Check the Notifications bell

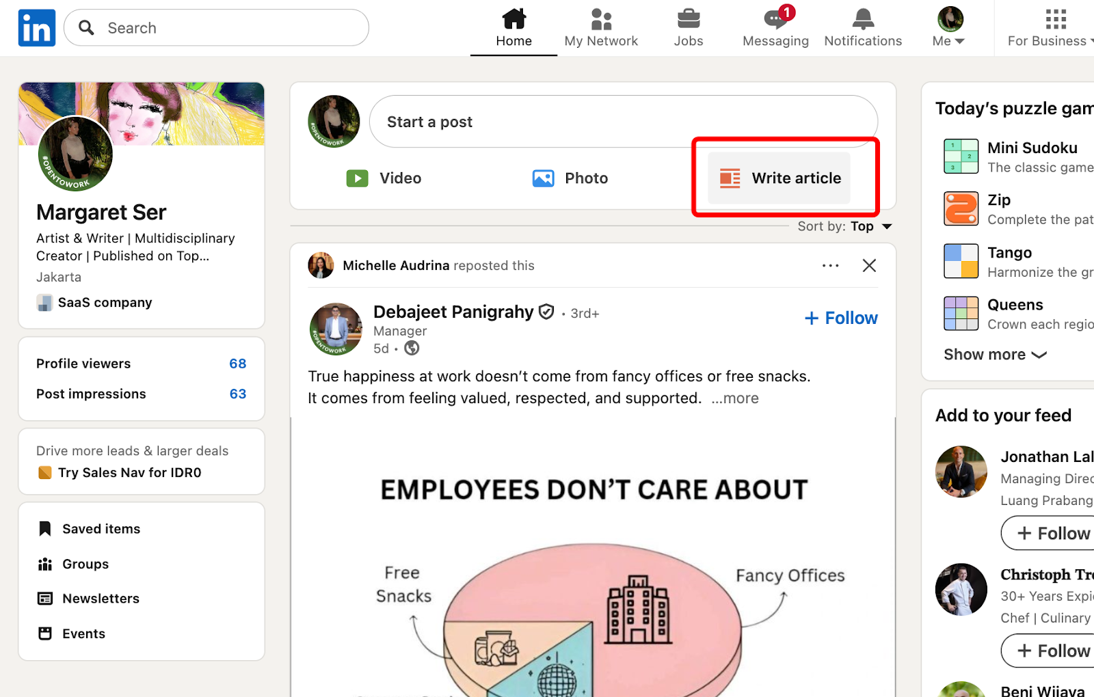862,27
